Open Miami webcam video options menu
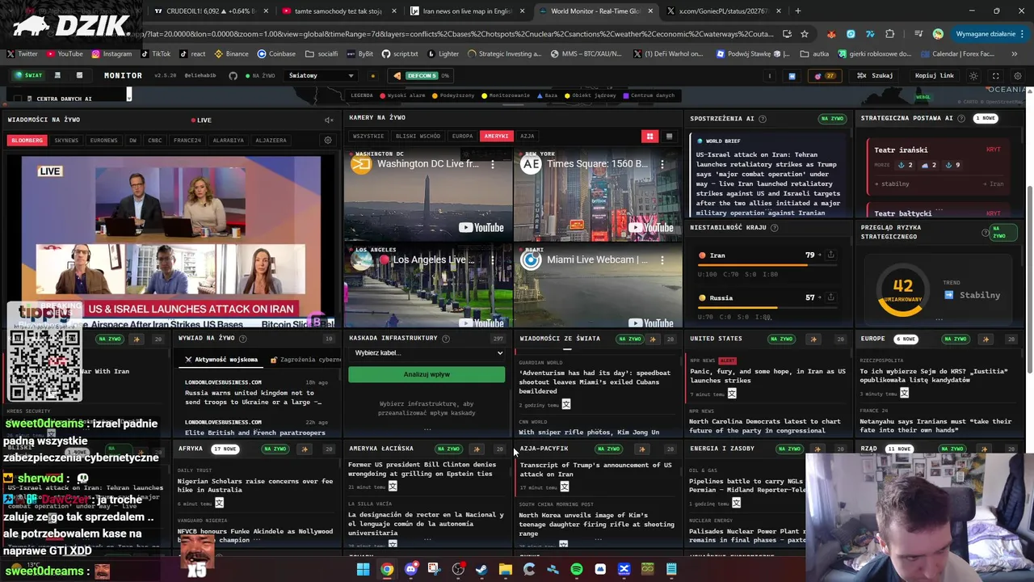 (x=662, y=259)
